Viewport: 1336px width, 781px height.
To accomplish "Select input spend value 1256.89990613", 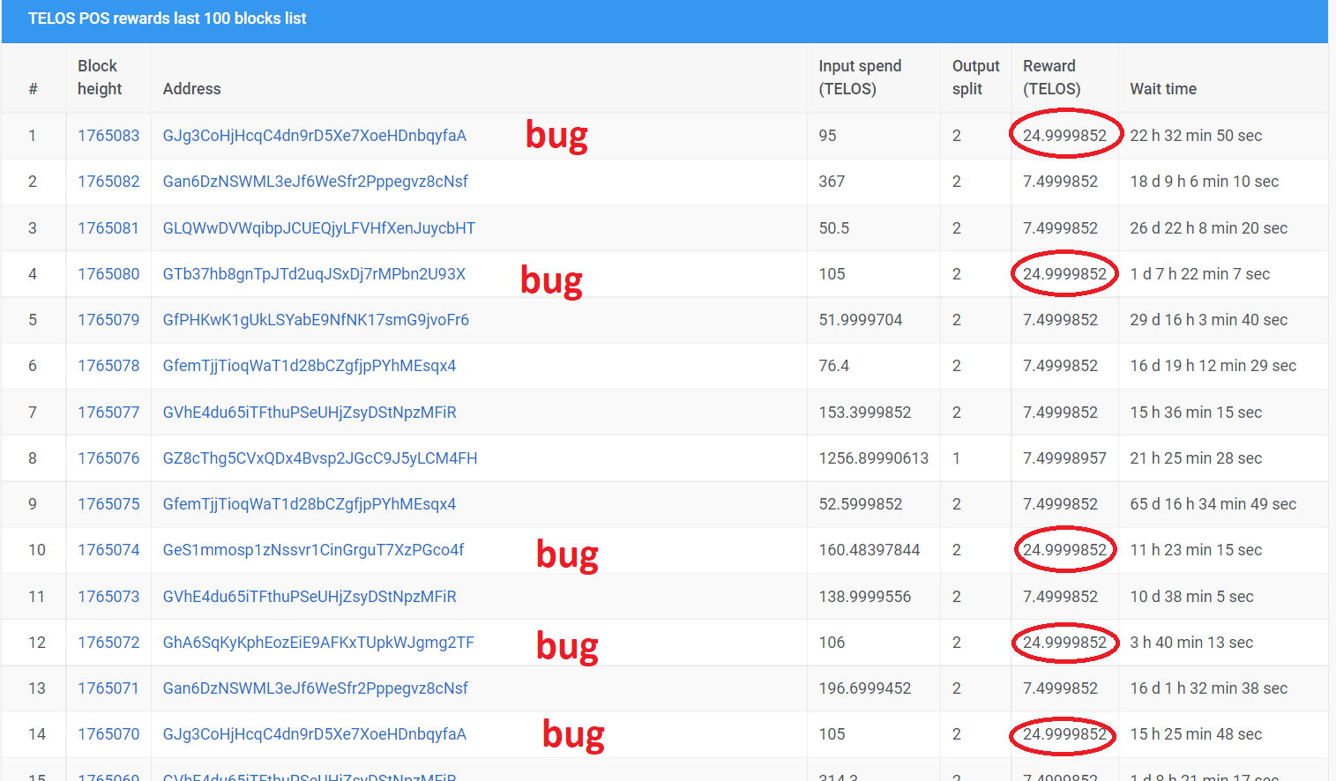I will coord(874,458).
